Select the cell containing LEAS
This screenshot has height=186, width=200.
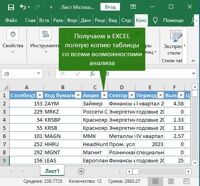(63, 160)
